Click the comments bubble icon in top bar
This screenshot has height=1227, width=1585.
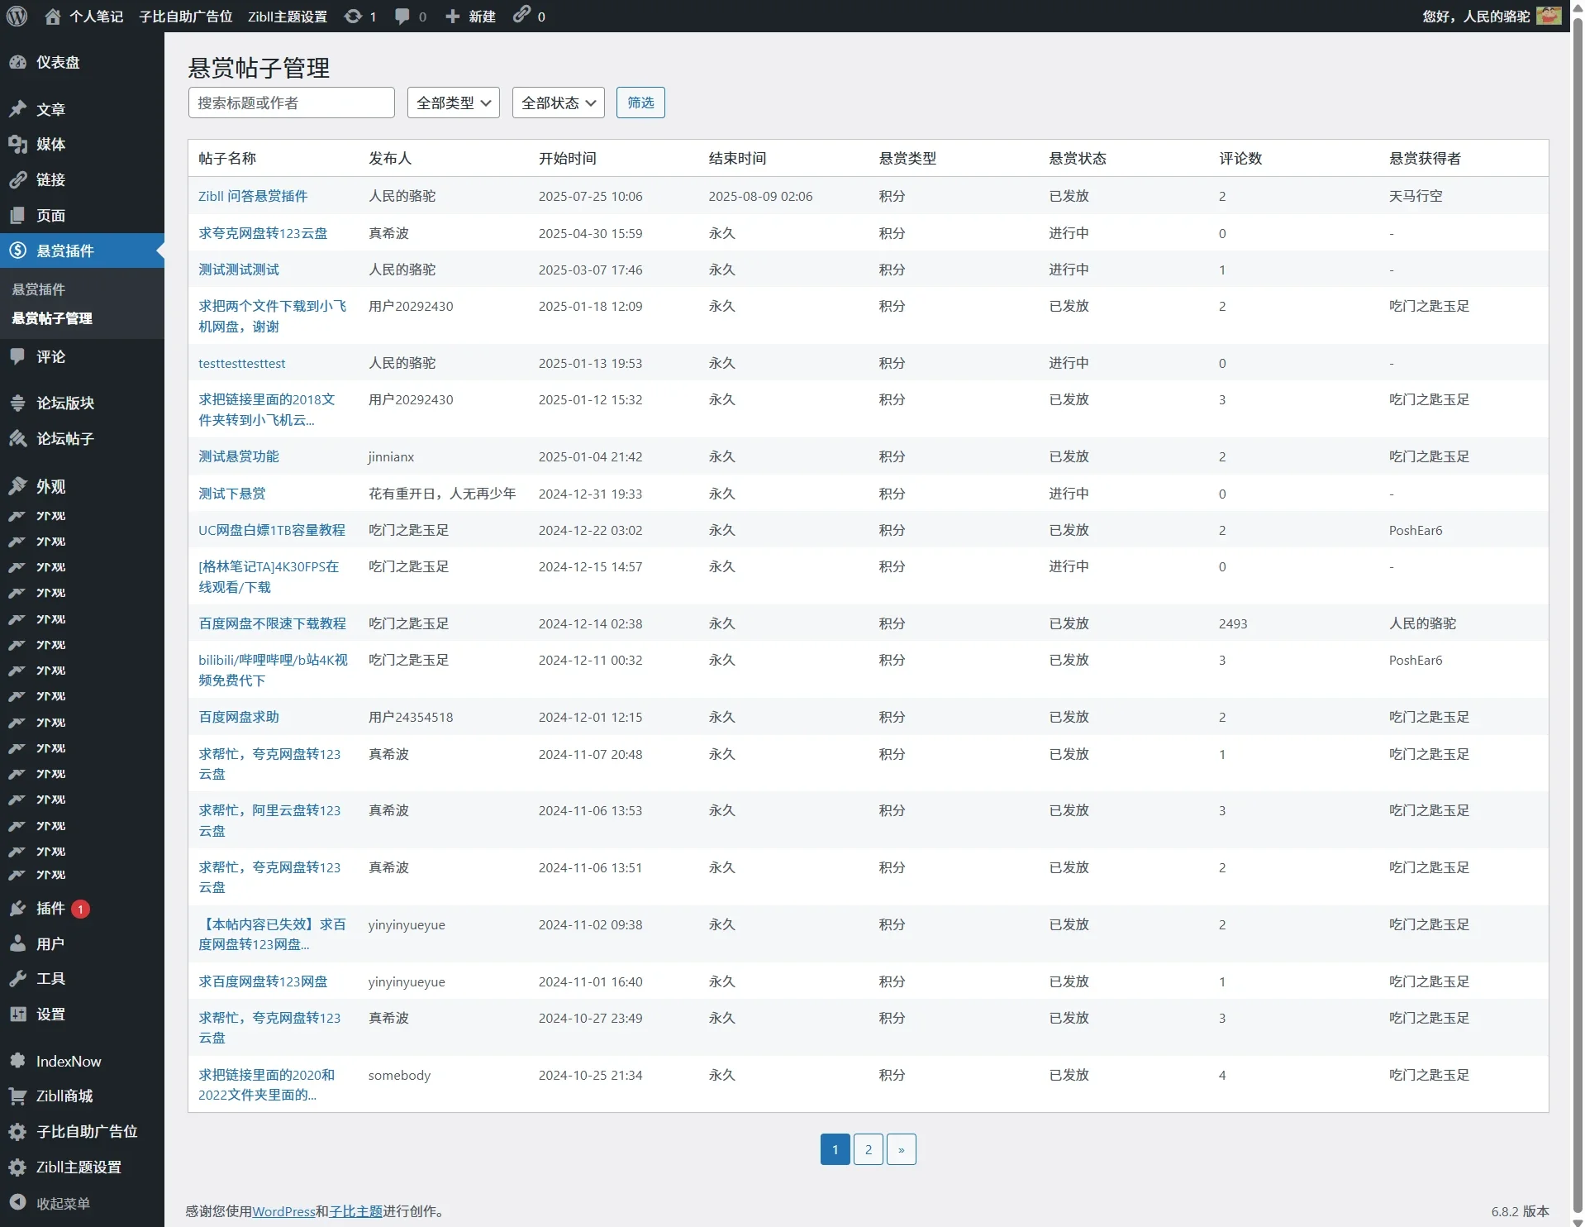tap(402, 16)
